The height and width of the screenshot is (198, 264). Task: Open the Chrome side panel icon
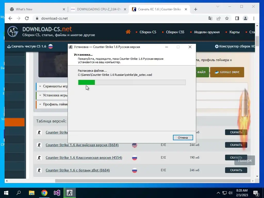[x=237, y=18]
